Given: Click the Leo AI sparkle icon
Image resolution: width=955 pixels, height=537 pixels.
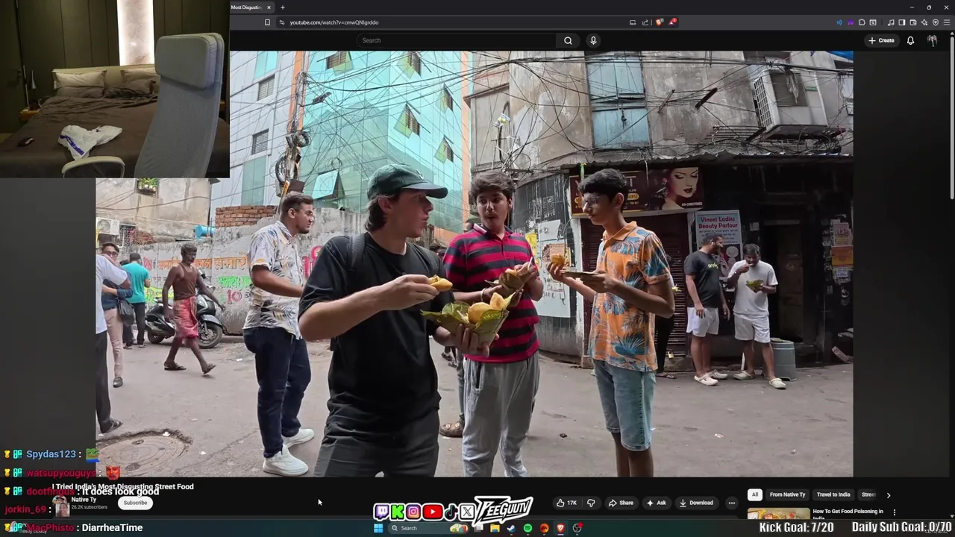Looking at the screenshot, I should (924, 22).
